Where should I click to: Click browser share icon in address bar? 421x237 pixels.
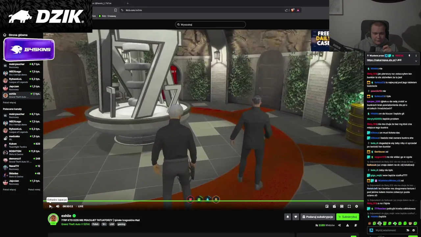click(286, 10)
